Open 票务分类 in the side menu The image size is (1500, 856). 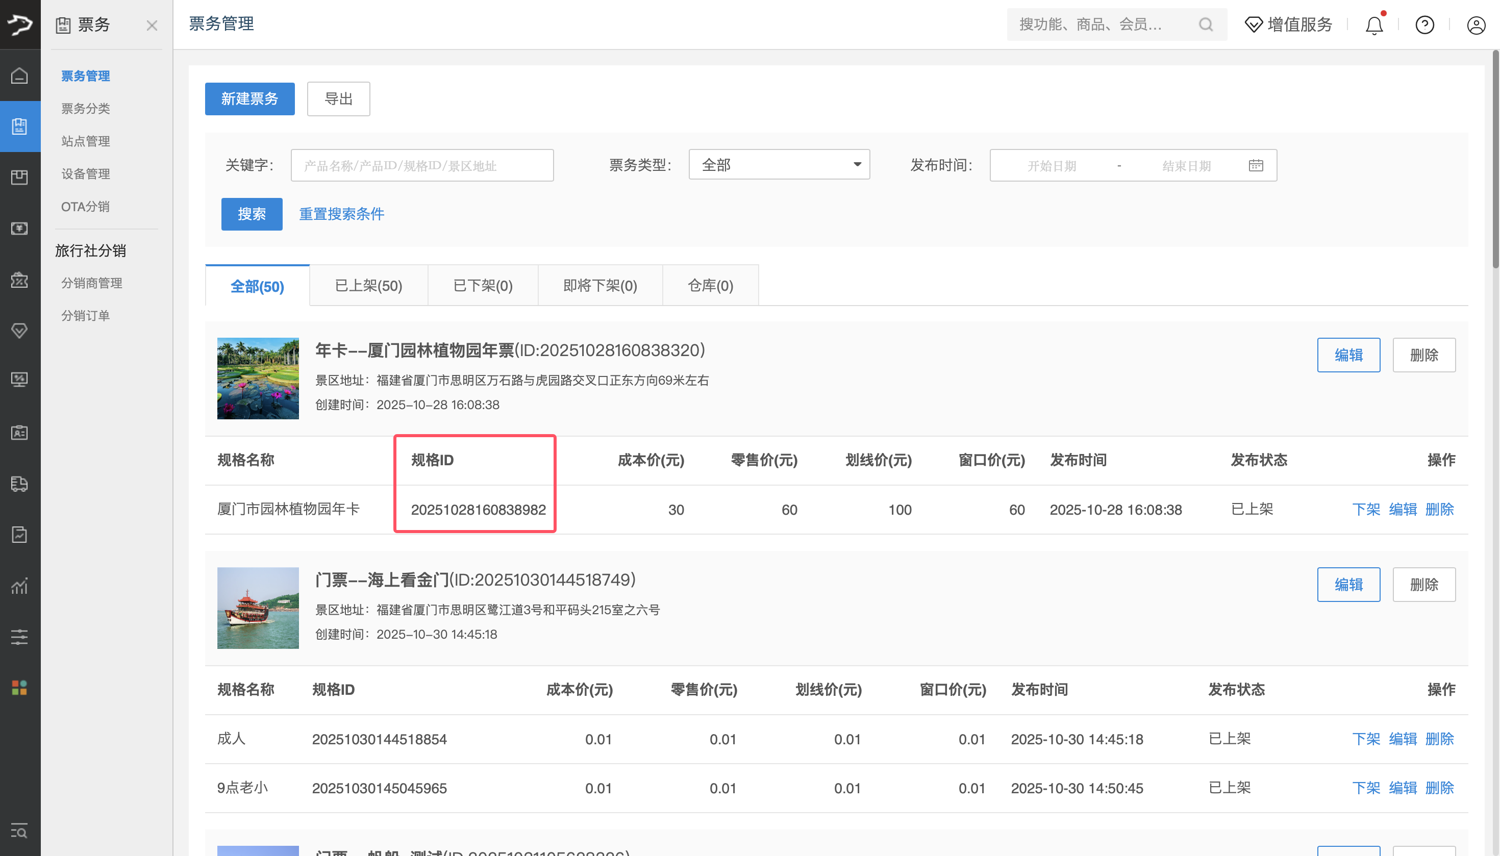pyautogui.click(x=85, y=109)
